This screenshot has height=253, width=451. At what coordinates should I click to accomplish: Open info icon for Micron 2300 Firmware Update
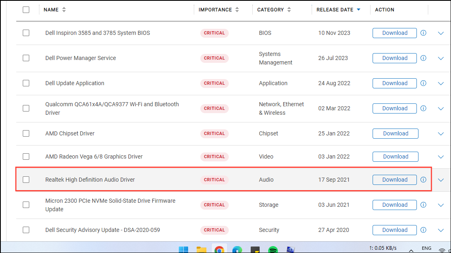(x=423, y=205)
